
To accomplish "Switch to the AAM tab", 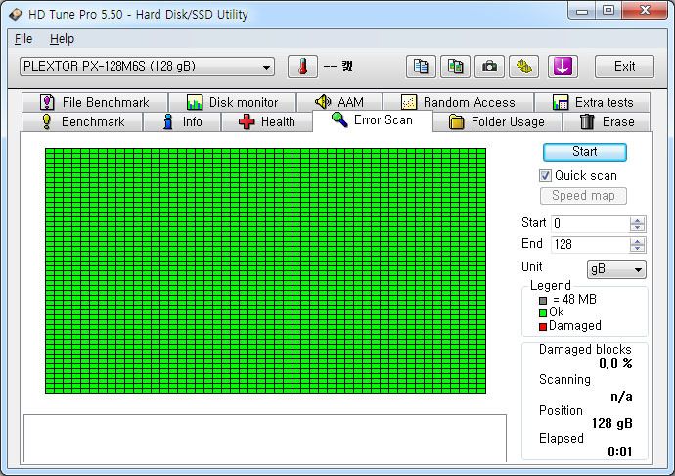I will (339, 102).
